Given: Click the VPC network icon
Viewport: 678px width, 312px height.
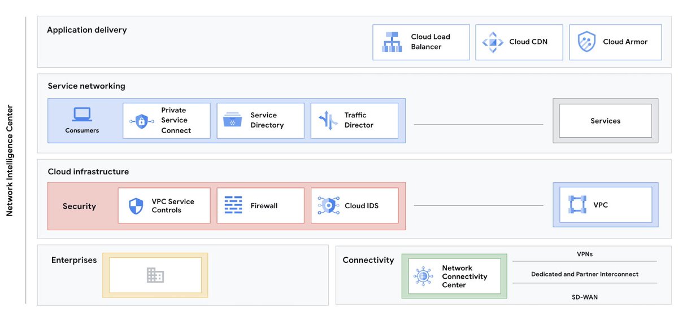Looking at the screenshot, I should pyautogui.click(x=577, y=205).
